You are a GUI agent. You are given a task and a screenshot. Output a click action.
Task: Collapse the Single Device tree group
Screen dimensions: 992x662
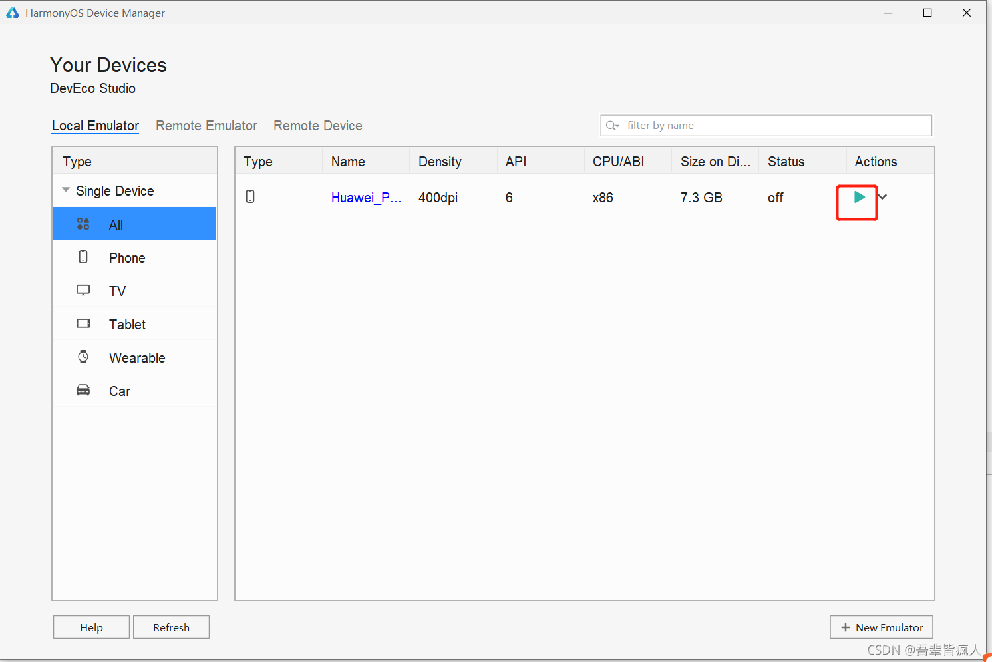tap(66, 190)
